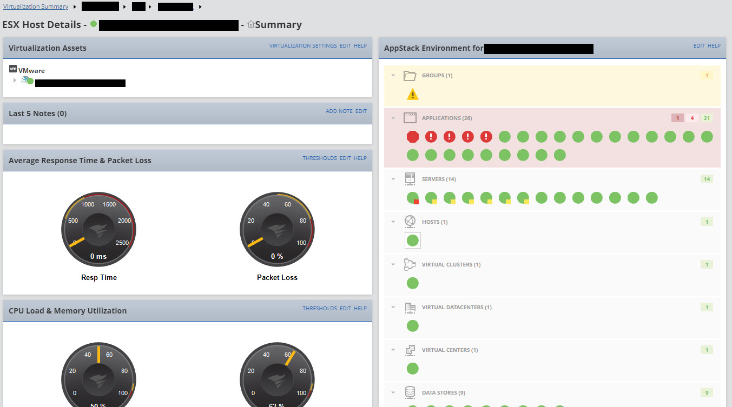732x407 pixels.
Task: Open Help for CPU Load & Memory panel
Action: pos(360,309)
